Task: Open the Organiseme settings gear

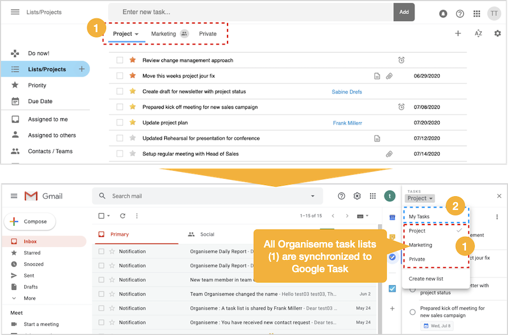Action: (498, 33)
